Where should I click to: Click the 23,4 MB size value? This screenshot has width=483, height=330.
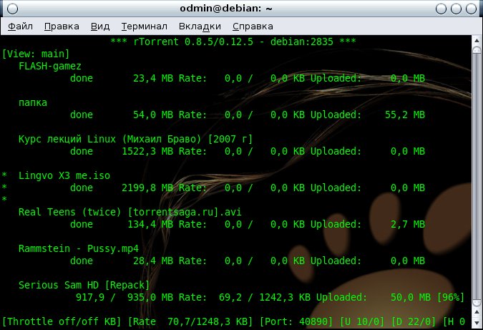coord(153,78)
